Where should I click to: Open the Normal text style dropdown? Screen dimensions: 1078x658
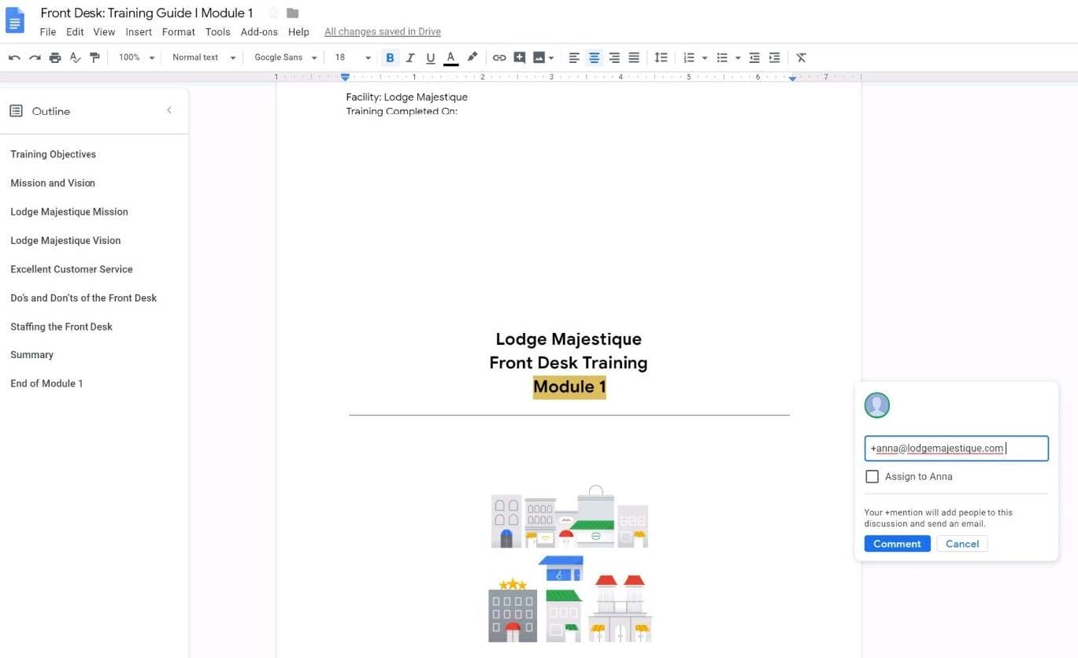pos(203,57)
